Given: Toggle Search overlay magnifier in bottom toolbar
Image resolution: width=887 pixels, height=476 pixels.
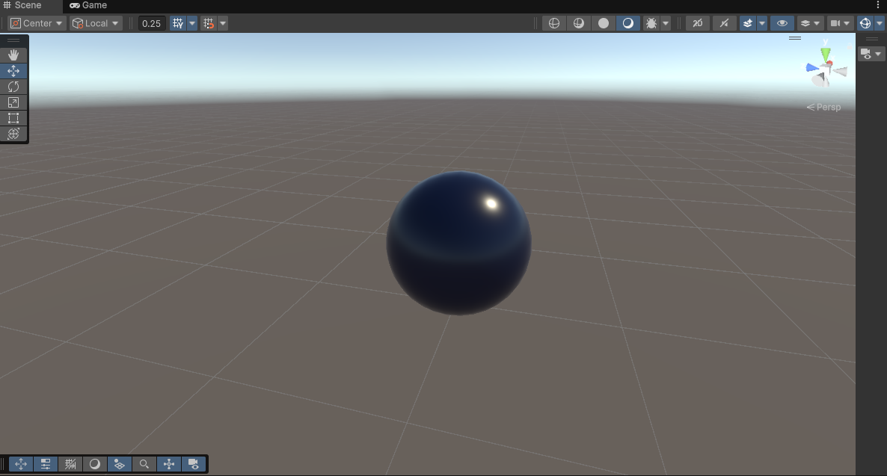Looking at the screenshot, I should (144, 464).
